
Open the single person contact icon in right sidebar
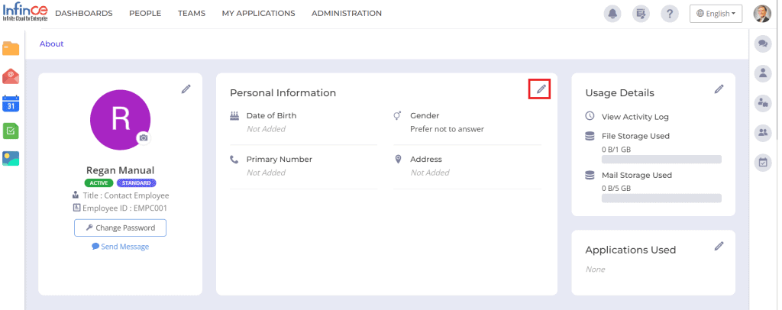click(x=763, y=73)
